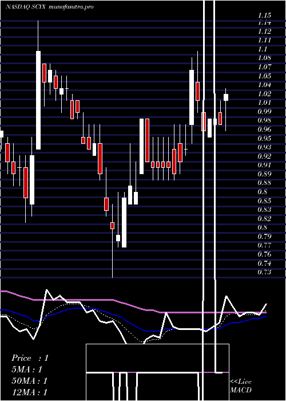Select the 0.93 price axis label

(x=264, y=147)
